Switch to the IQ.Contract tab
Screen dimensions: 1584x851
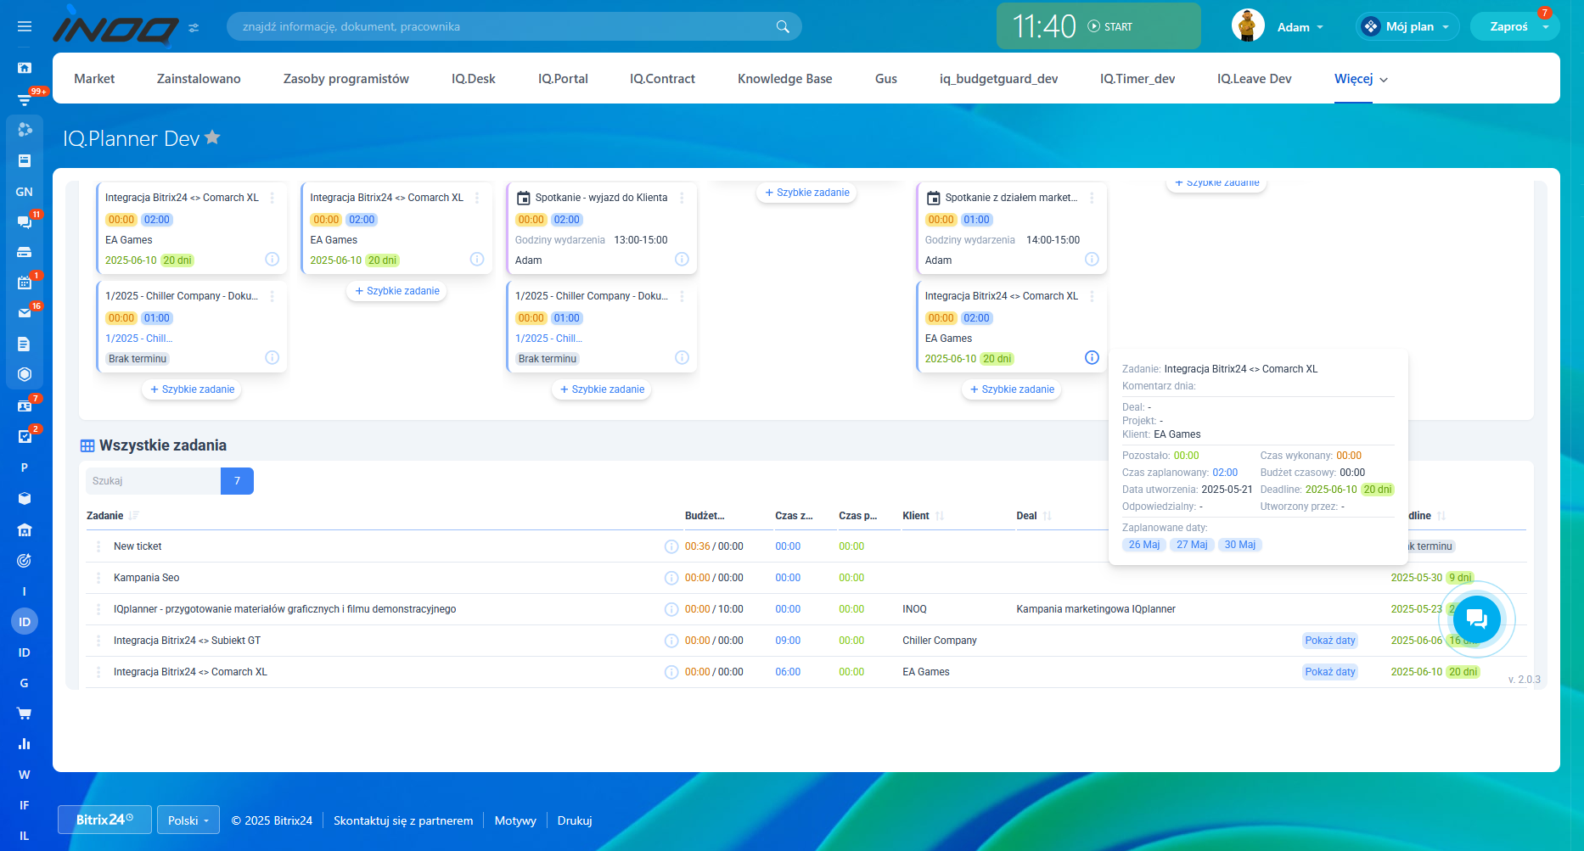662,79
